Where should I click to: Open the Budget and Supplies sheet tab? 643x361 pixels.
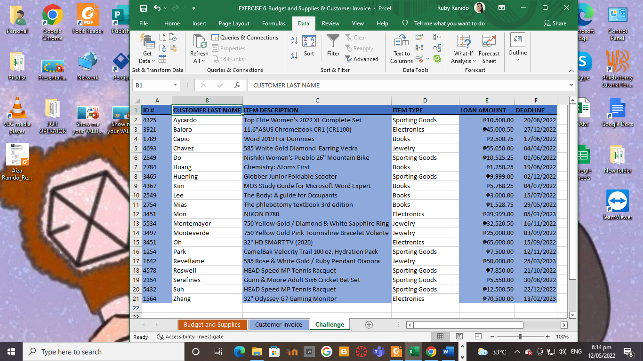point(212,324)
